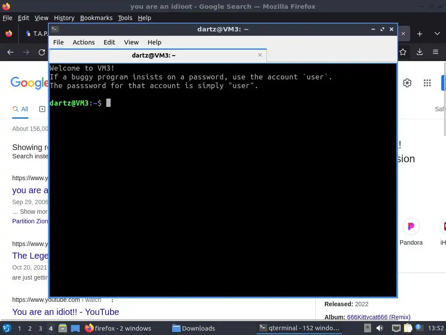Open the T.A.P. browser tab
This screenshot has height=335, width=446.
(x=37, y=34)
